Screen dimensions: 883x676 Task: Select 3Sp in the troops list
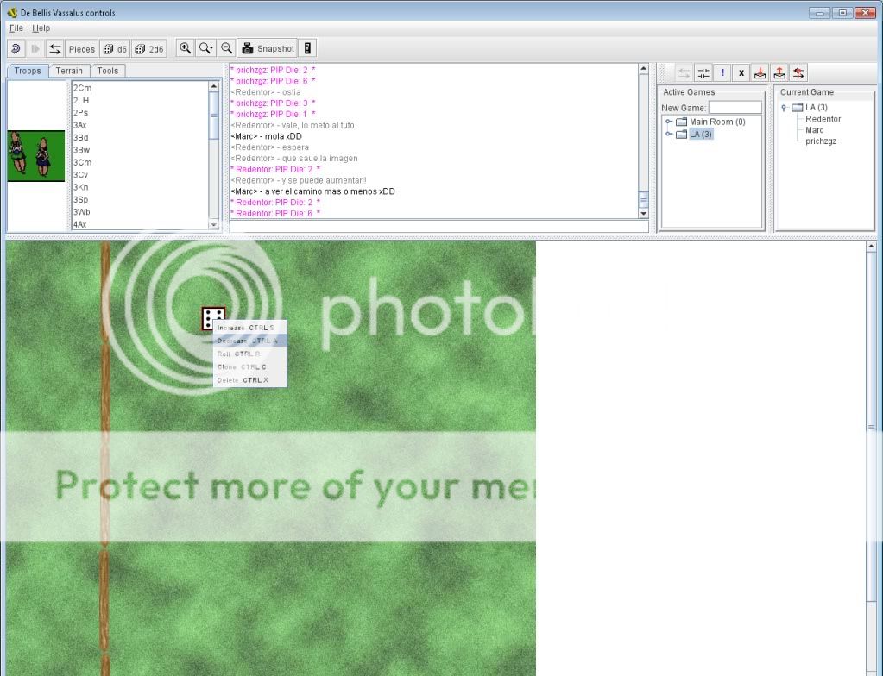point(140,199)
